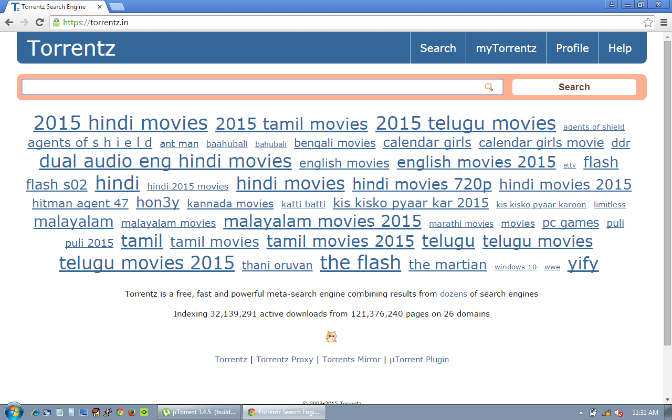Image resolution: width=672 pixels, height=420 pixels.
Task: Focus the torrent search input field
Action: coord(262,87)
